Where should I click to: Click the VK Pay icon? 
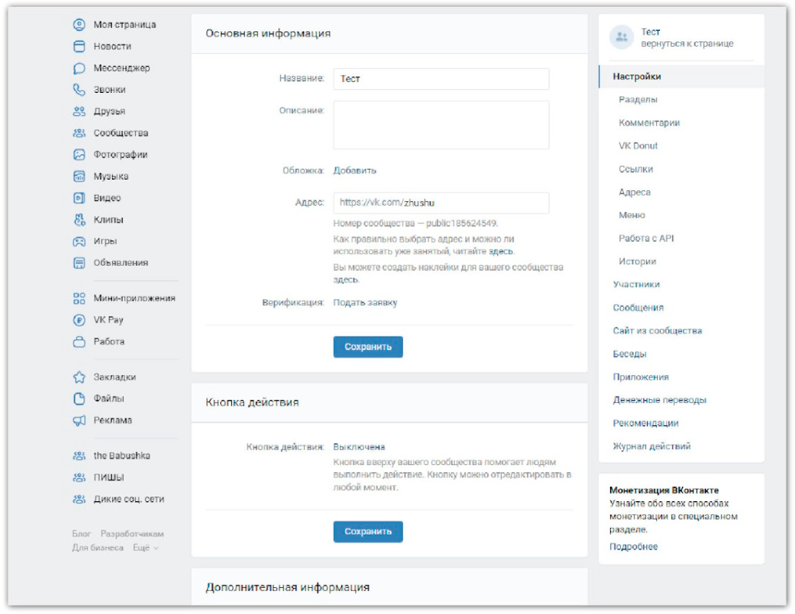[x=78, y=320]
